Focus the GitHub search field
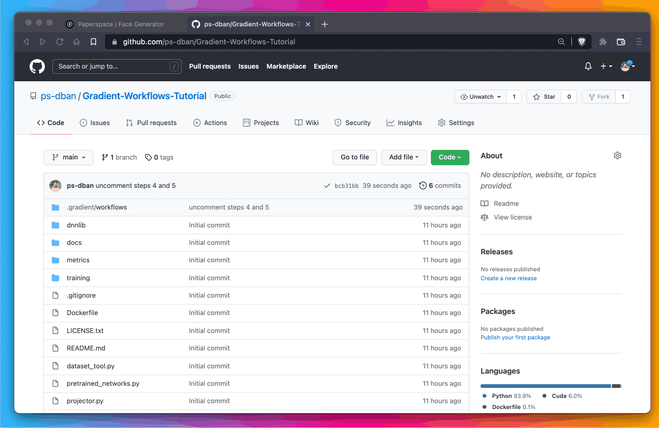Image resolution: width=659 pixels, height=428 pixels. (x=117, y=66)
